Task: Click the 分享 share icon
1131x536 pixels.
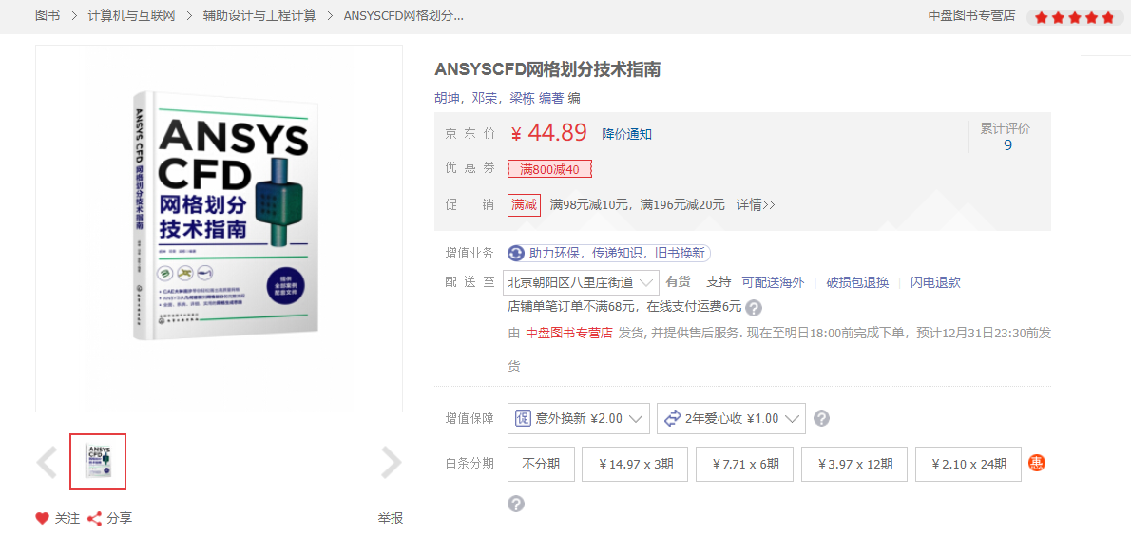Action: pos(94,518)
